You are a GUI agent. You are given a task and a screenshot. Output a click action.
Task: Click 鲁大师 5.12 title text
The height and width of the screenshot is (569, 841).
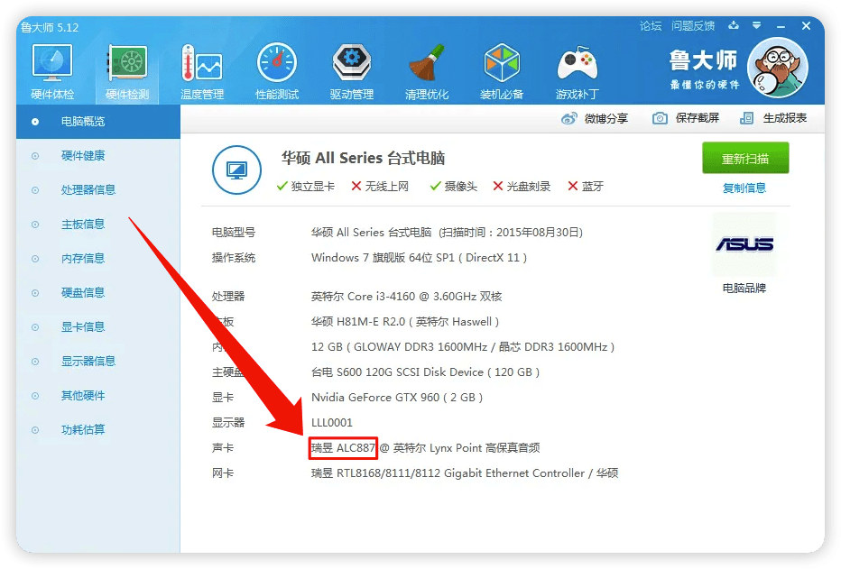click(x=50, y=27)
